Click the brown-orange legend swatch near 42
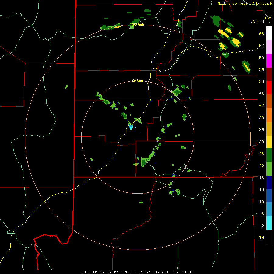 pos(269,101)
